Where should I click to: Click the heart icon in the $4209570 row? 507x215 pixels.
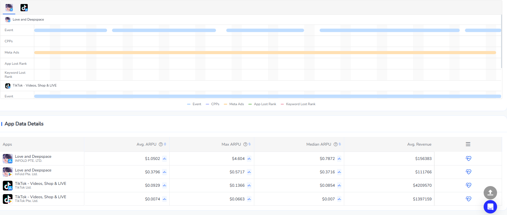point(468,185)
